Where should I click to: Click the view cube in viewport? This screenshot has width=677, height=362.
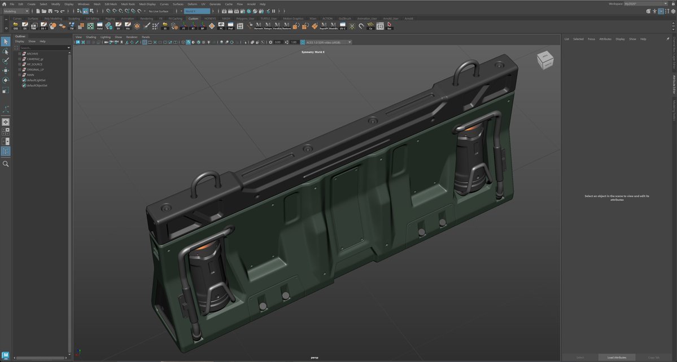545,60
